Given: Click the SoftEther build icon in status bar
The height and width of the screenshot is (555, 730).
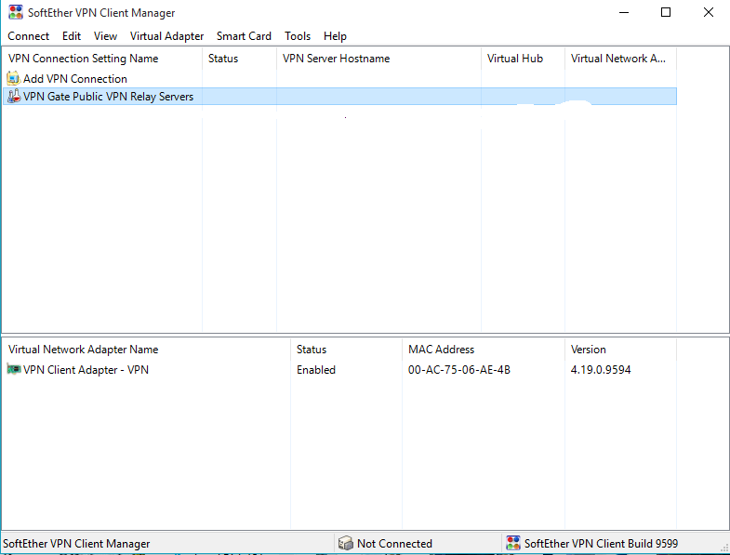Looking at the screenshot, I should coord(513,543).
